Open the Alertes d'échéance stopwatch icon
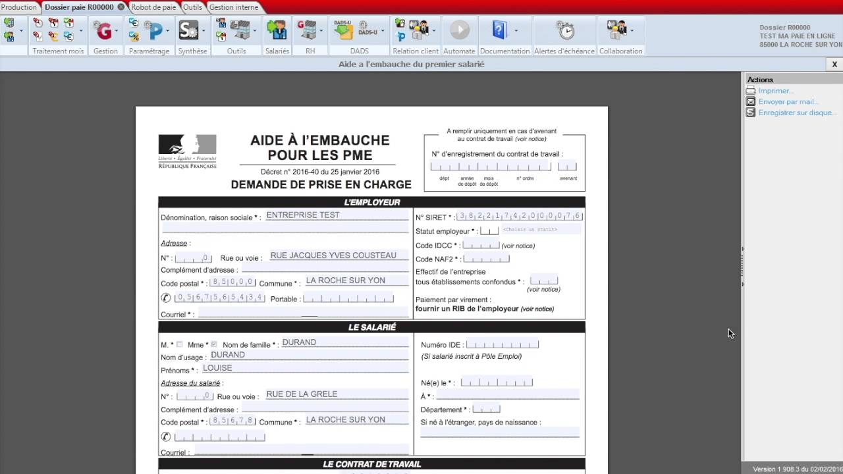This screenshot has height=474, width=843. pyautogui.click(x=565, y=30)
